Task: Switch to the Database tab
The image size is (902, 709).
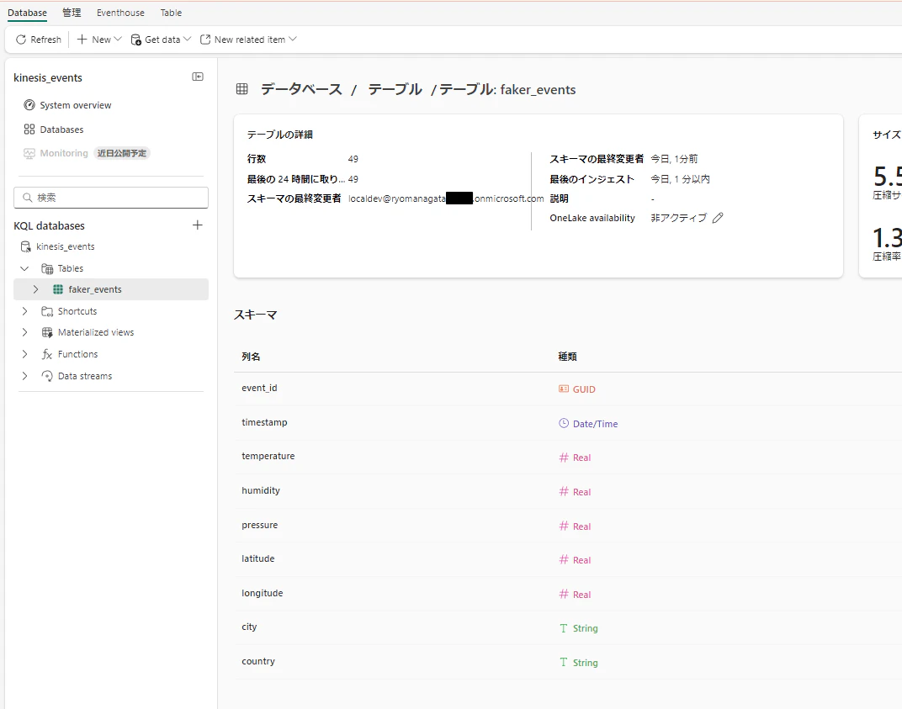Action: [x=27, y=13]
